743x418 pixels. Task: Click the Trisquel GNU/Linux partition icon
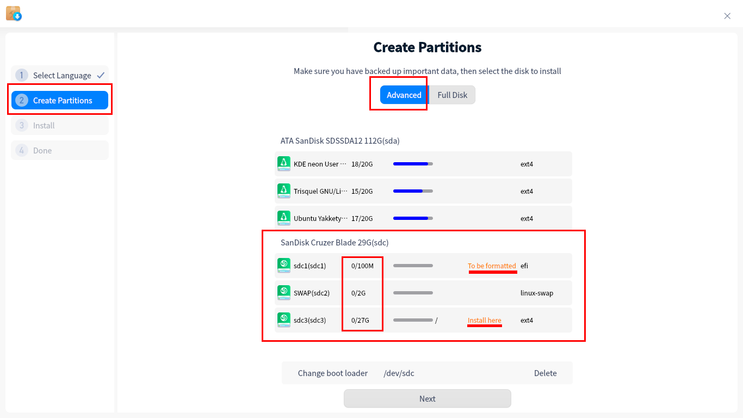tap(283, 190)
